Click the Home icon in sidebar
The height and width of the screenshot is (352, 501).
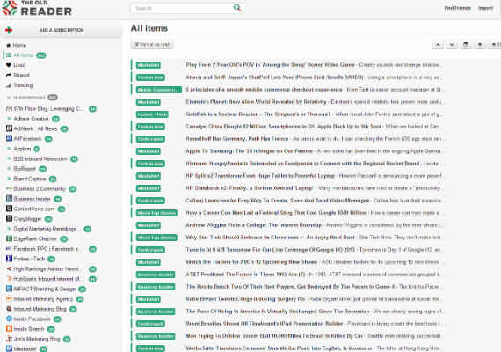pyautogui.click(x=9, y=45)
